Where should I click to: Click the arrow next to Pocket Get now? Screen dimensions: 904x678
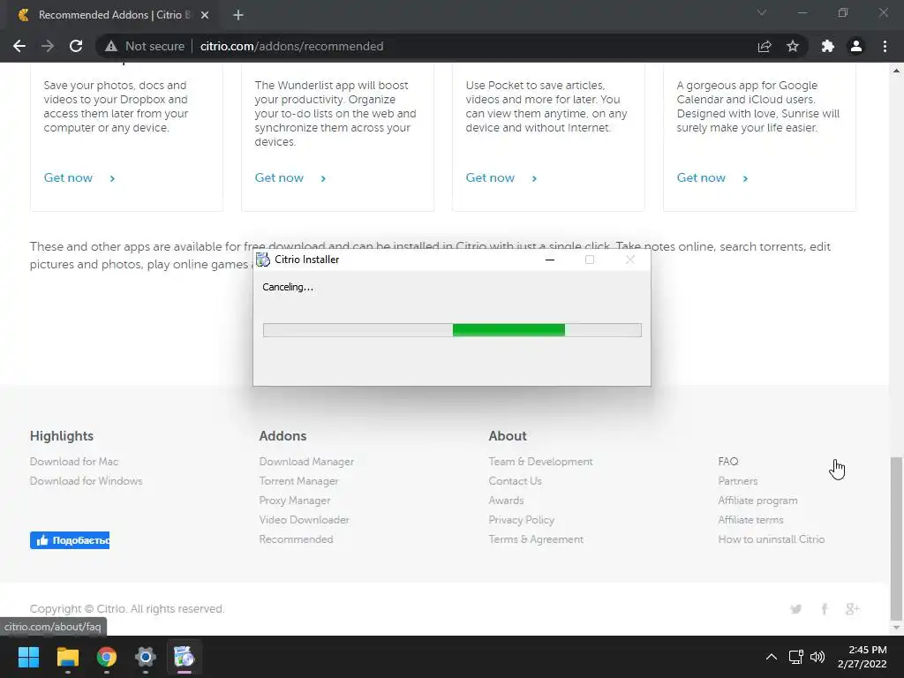click(x=534, y=178)
